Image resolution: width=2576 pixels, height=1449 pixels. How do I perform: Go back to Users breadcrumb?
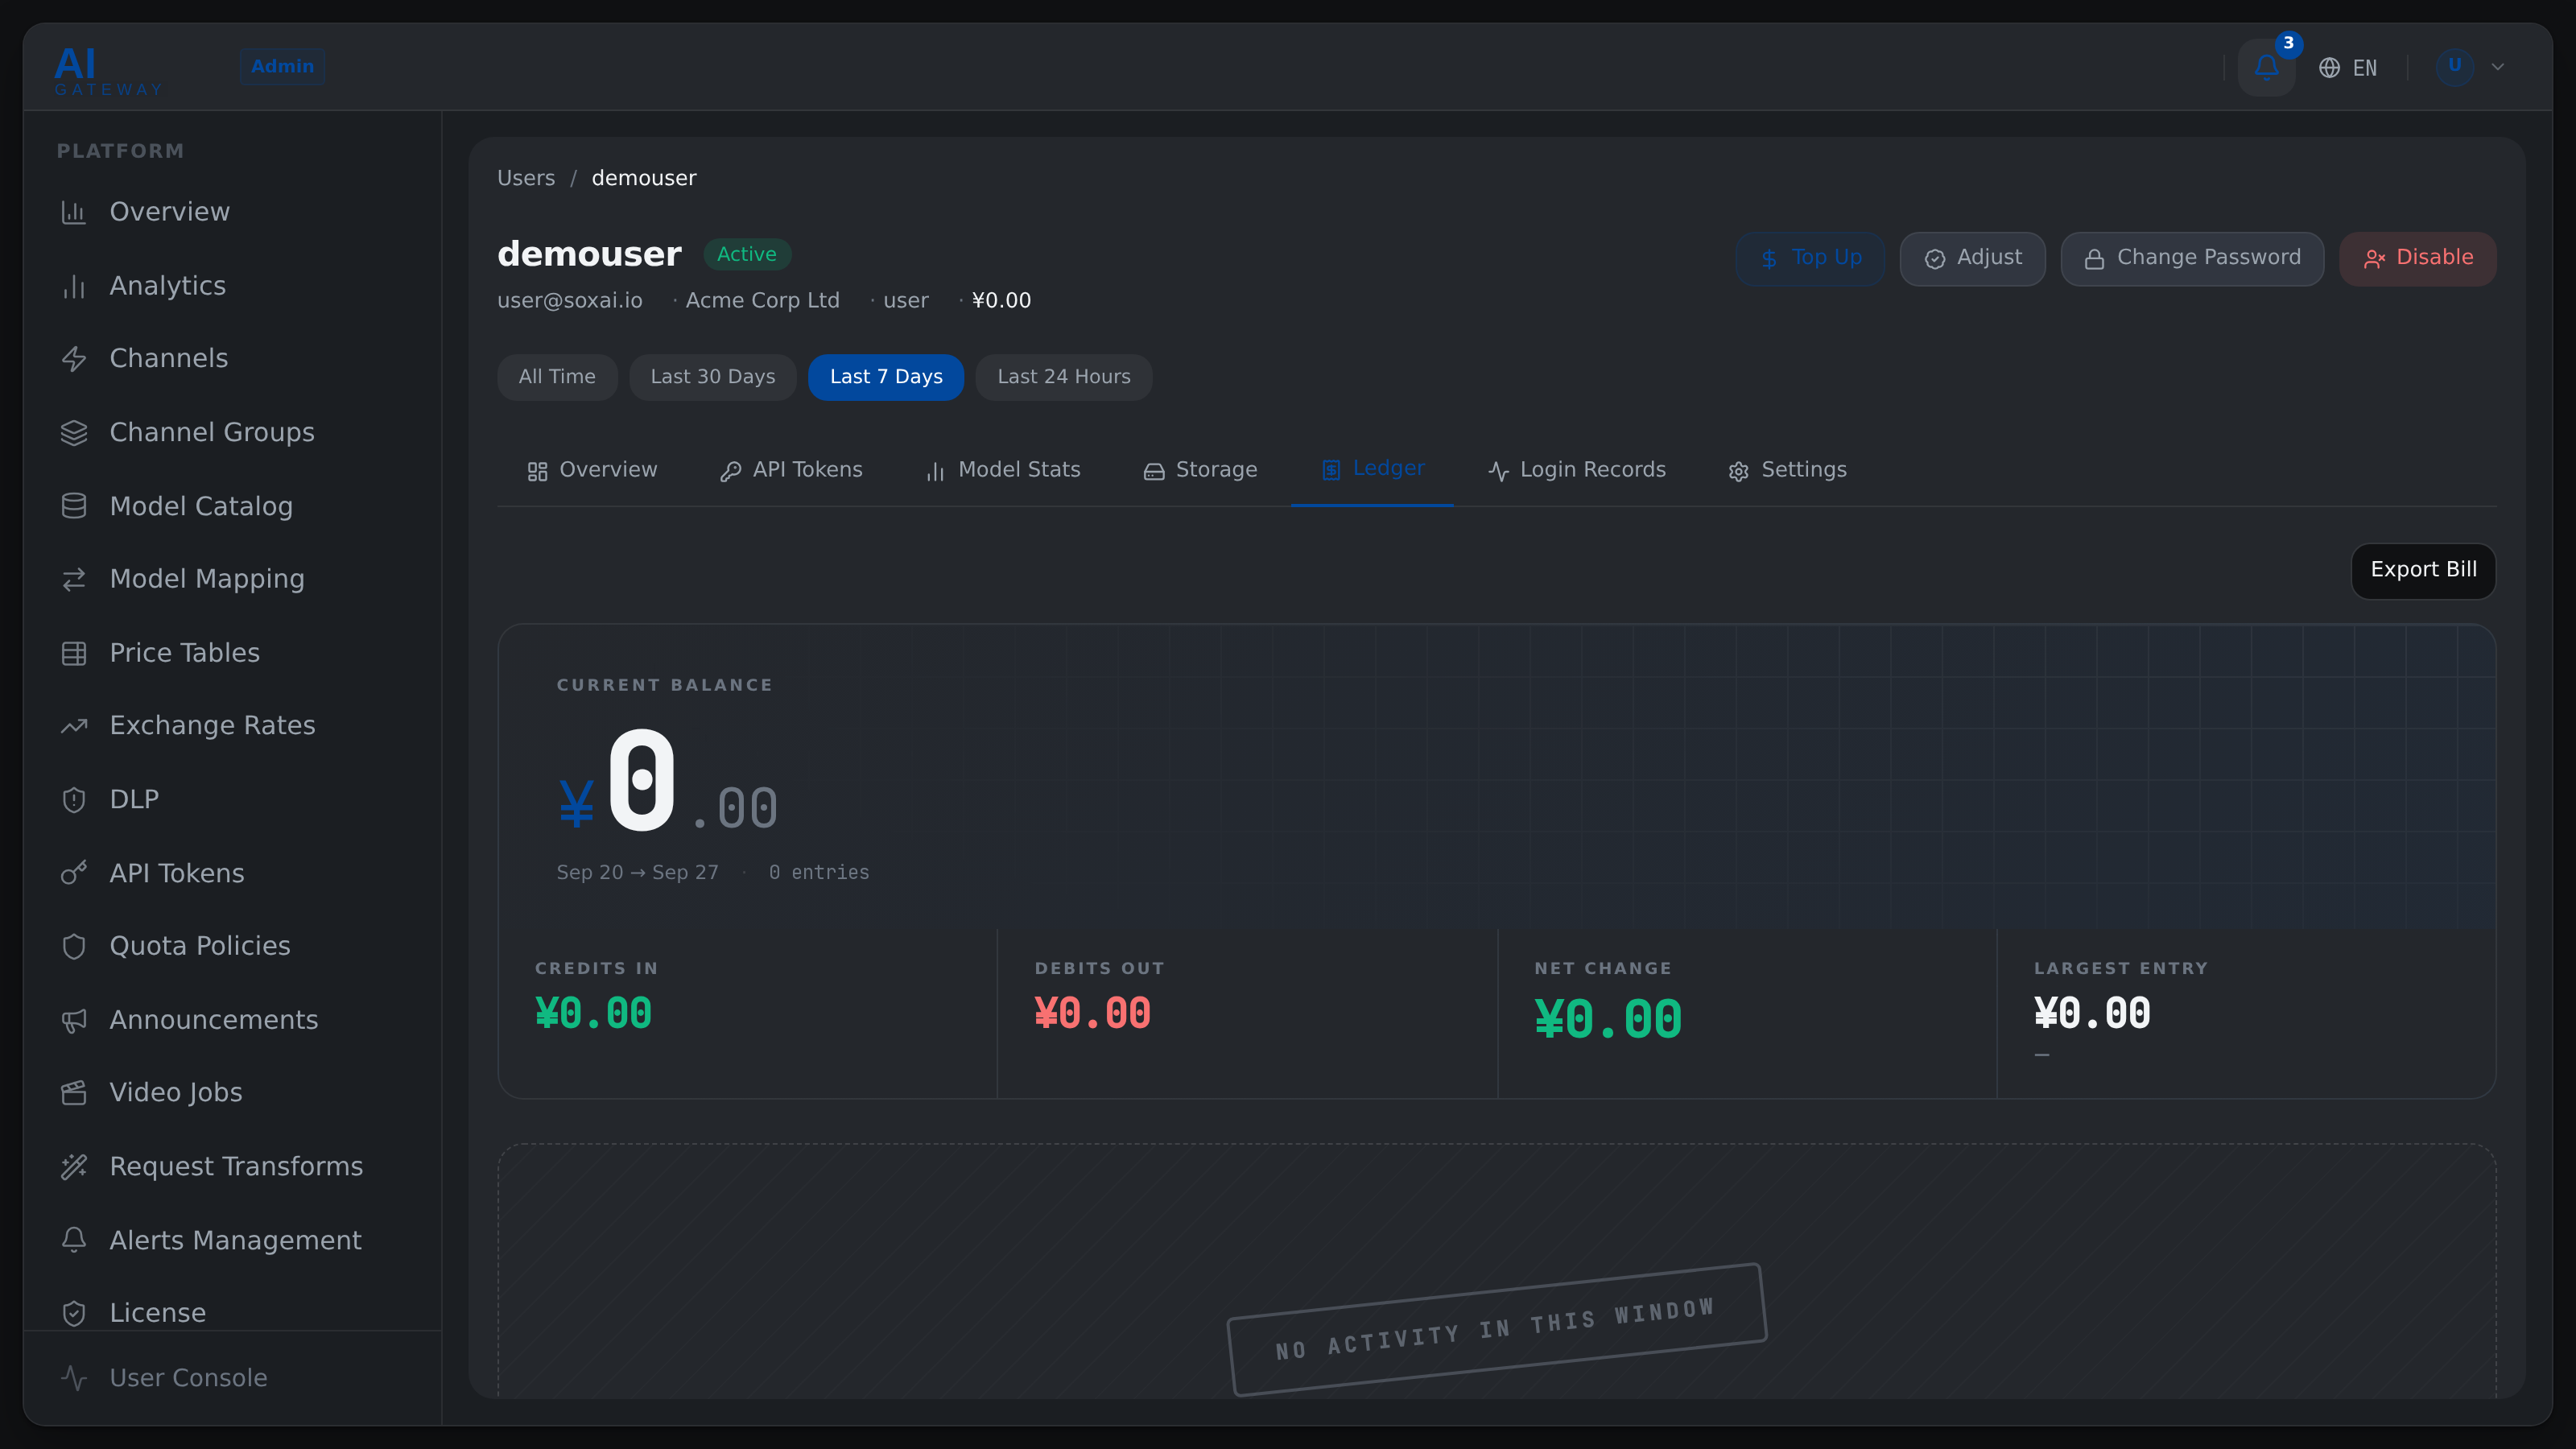click(x=526, y=178)
